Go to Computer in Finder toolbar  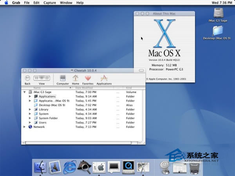click(63, 80)
